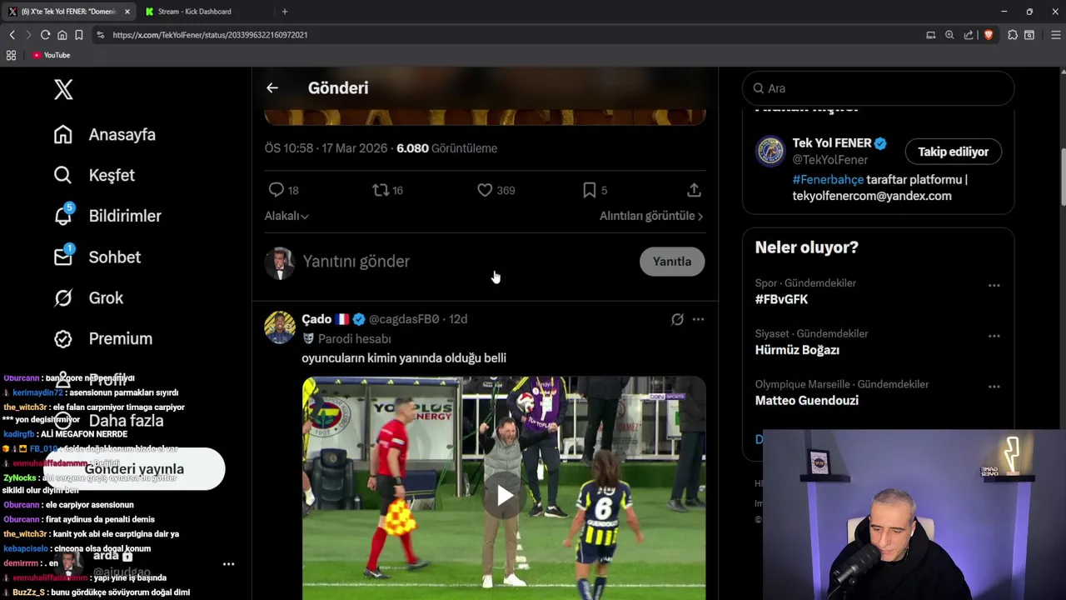Screen dimensions: 1066x600
Task: Open the Brave Shields icon
Action: 989,35
